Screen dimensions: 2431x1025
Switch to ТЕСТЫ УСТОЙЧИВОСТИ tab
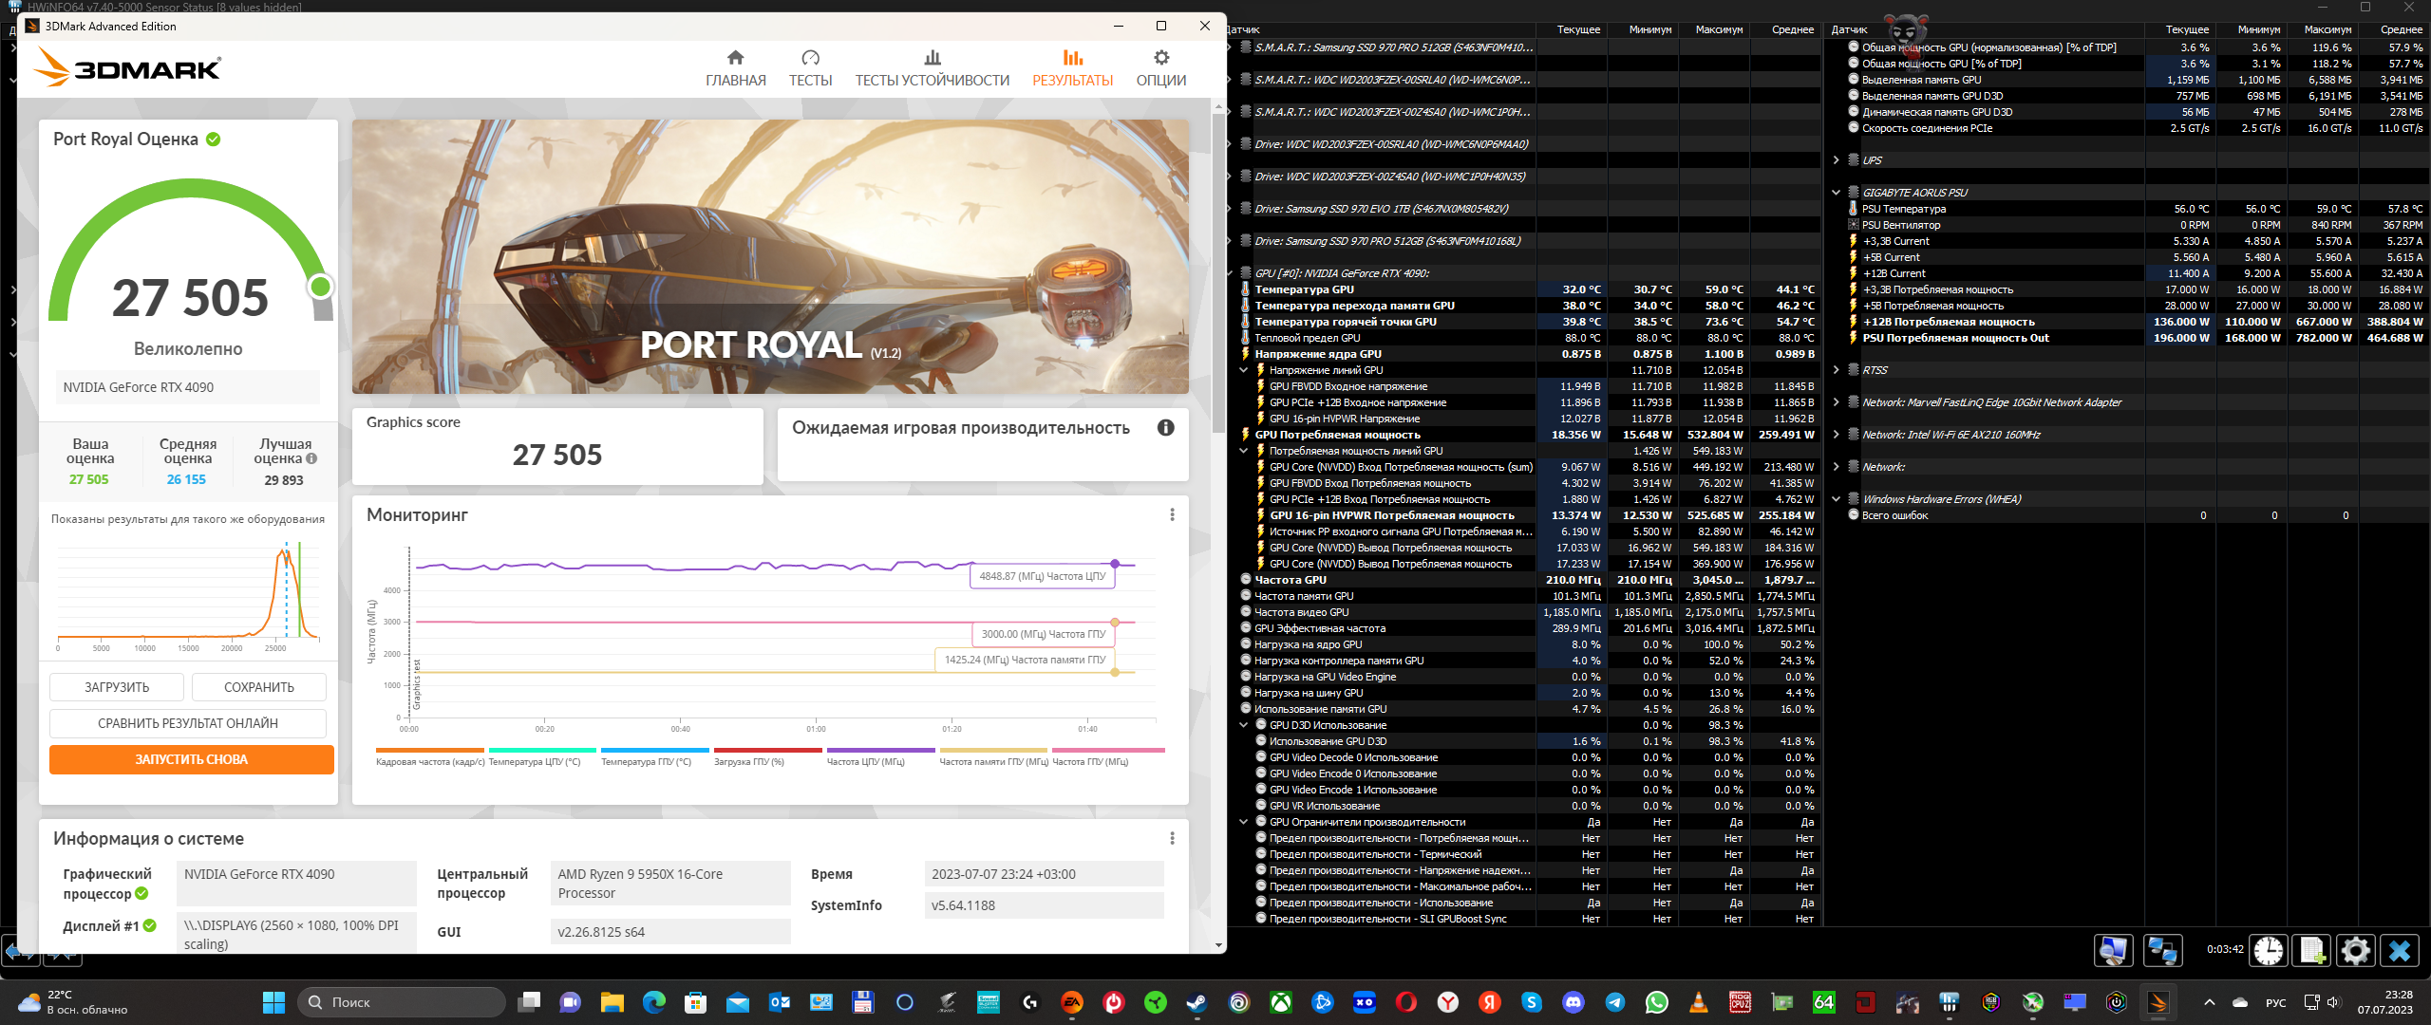[x=932, y=68]
